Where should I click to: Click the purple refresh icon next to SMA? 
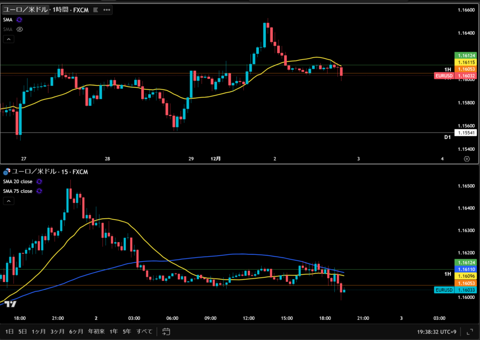click(x=19, y=20)
